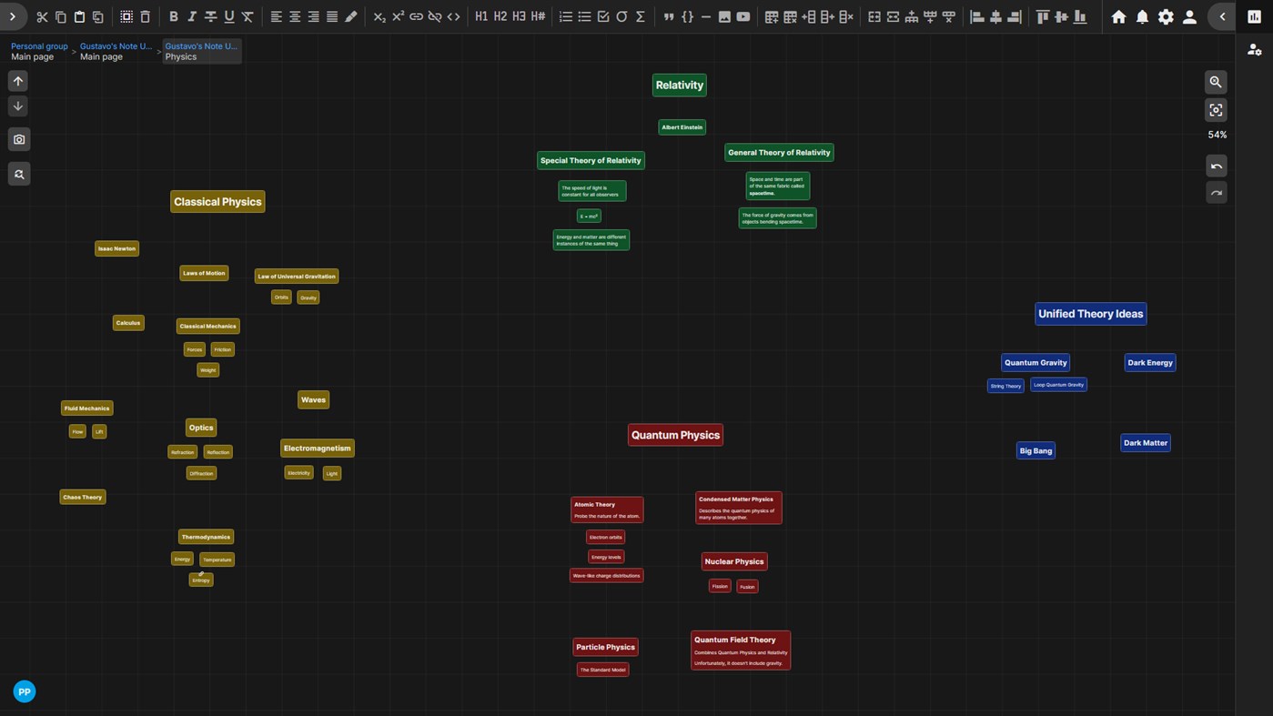
Task: Select the Relativity node on the map
Action: [x=679, y=85]
